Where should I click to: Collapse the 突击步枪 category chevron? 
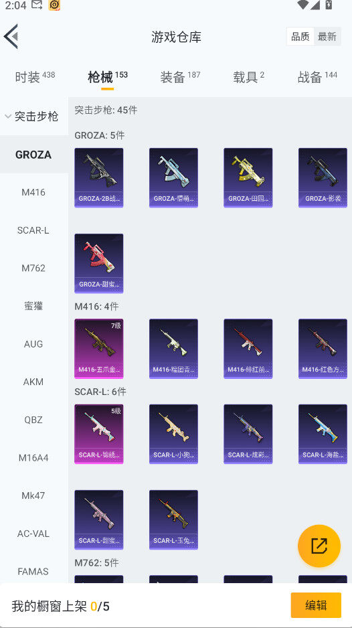(x=7, y=116)
